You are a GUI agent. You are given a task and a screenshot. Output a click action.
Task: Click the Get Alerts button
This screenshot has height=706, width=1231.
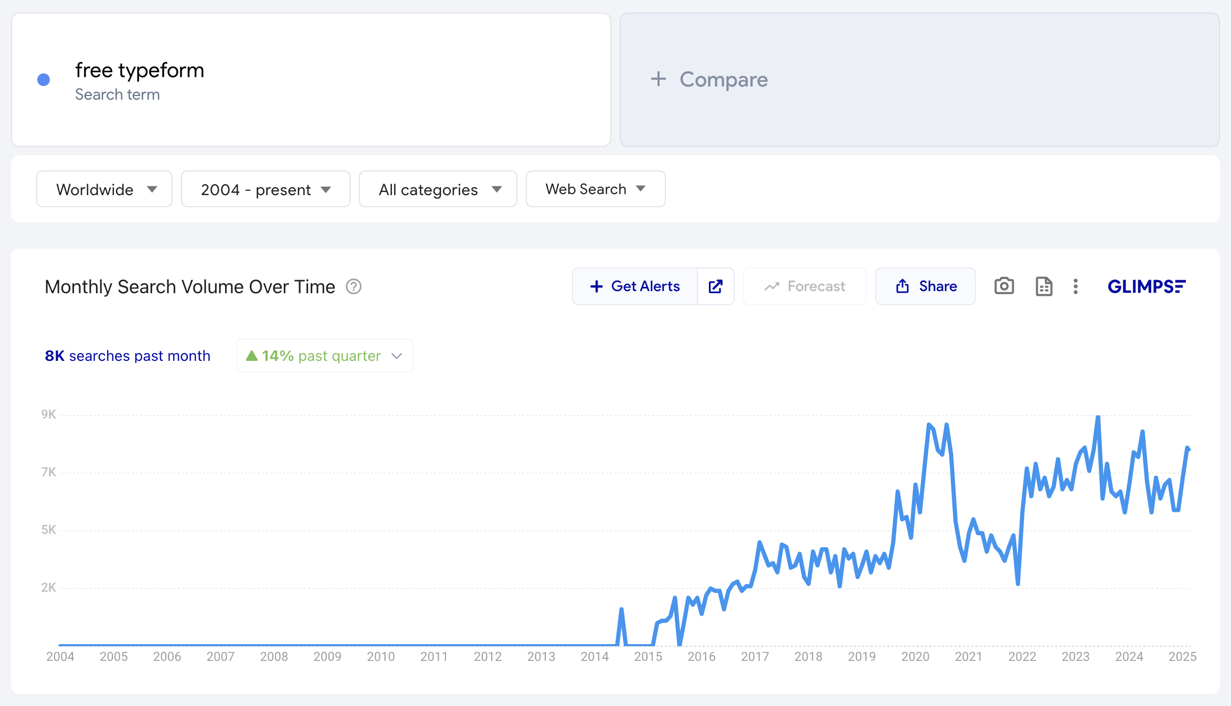tap(635, 286)
